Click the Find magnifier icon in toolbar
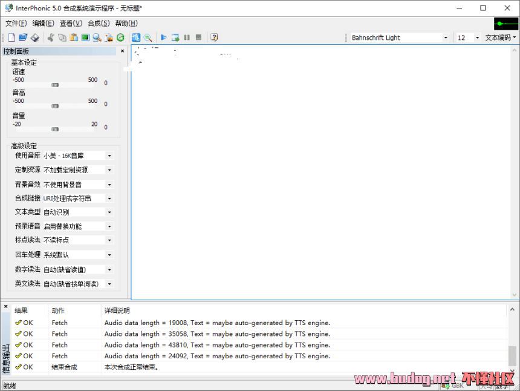The height and width of the screenshot is (391, 520). point(97,38)
